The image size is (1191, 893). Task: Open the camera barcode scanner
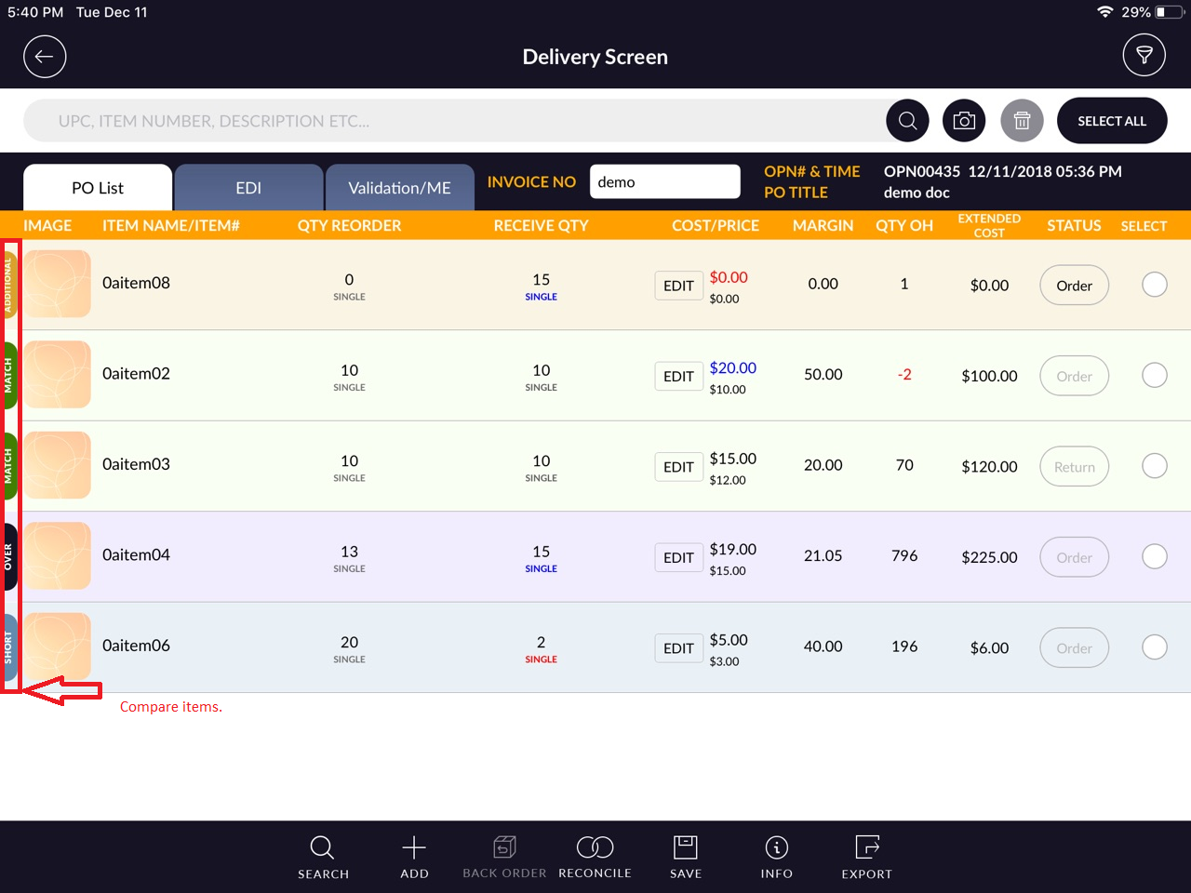[x=964, y=121]
